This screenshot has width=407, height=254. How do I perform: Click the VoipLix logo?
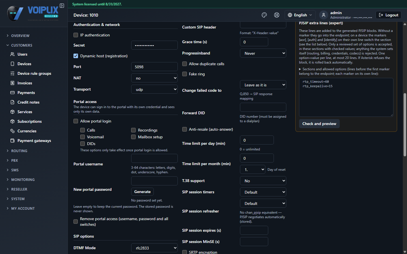[x=33, y=14]
